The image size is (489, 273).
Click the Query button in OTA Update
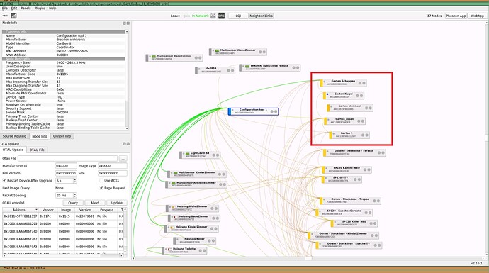pyautogui.click(x=73, y=203)
